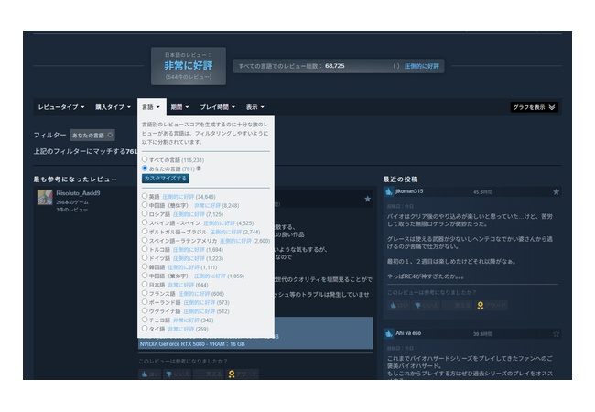This screenshot has width=595, height=412.
Task: Click いいえ thumbs-down under Risoluto_Aadd9's review
Action: coord(178,374)
